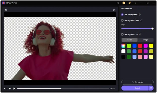Click the video timeline progress bar
Screen dimensions: 157x93
click(x=63, y=88)
